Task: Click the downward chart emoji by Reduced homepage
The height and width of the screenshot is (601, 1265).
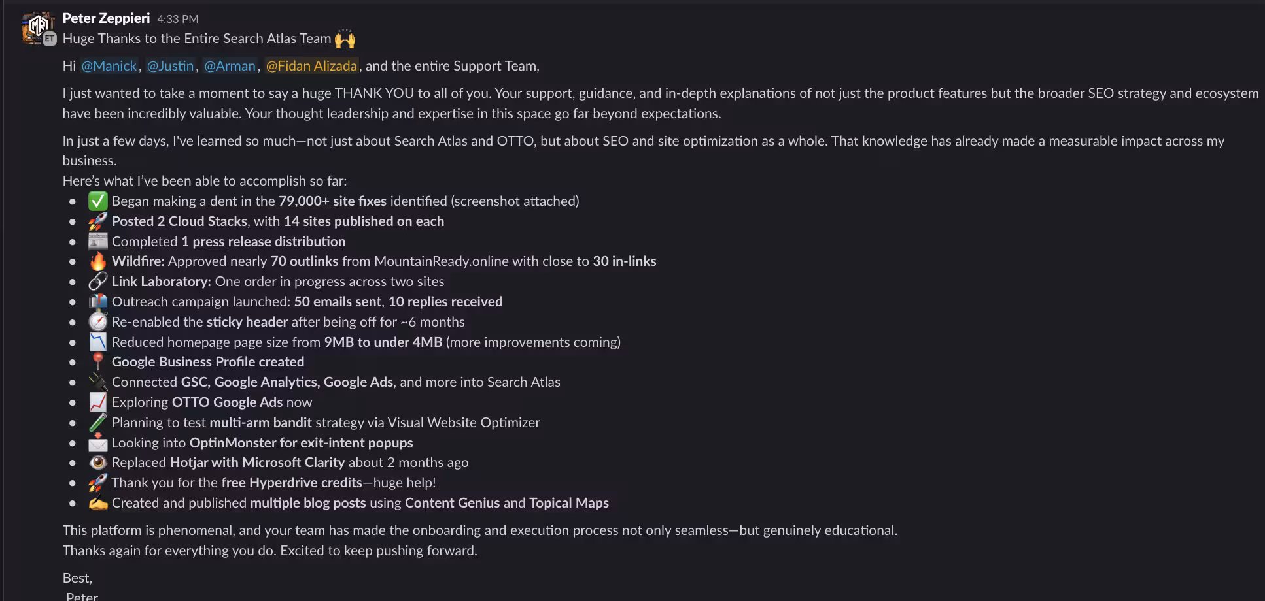Action: tap(97, 342)
